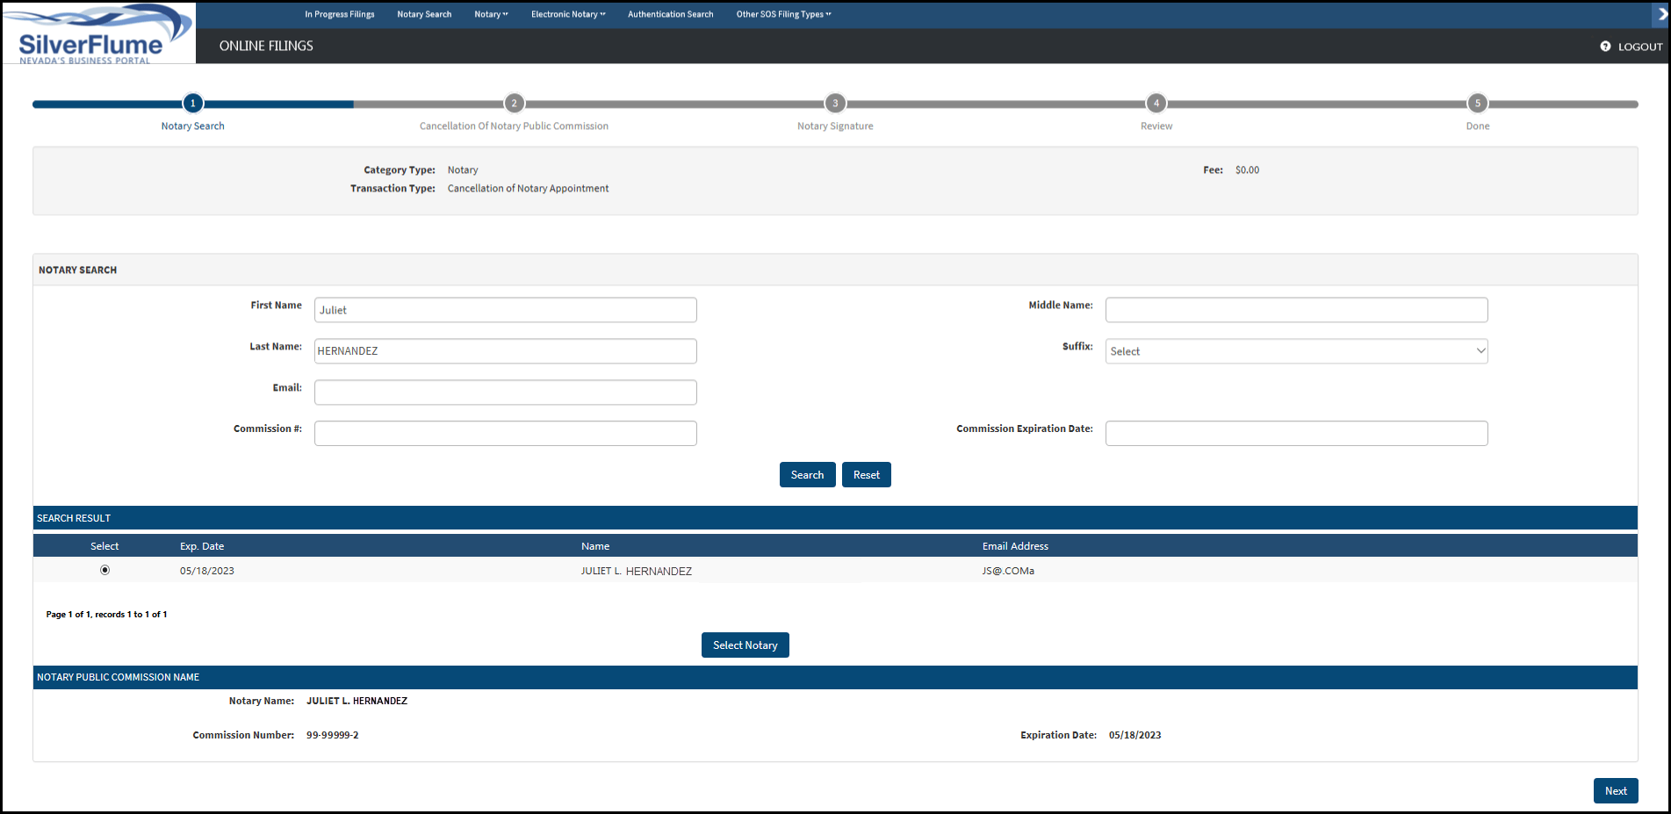Select the radio button for JULIET L. HERNANDEZ
This screenshot has height=814, width=1671.
(x=104, y=570)
